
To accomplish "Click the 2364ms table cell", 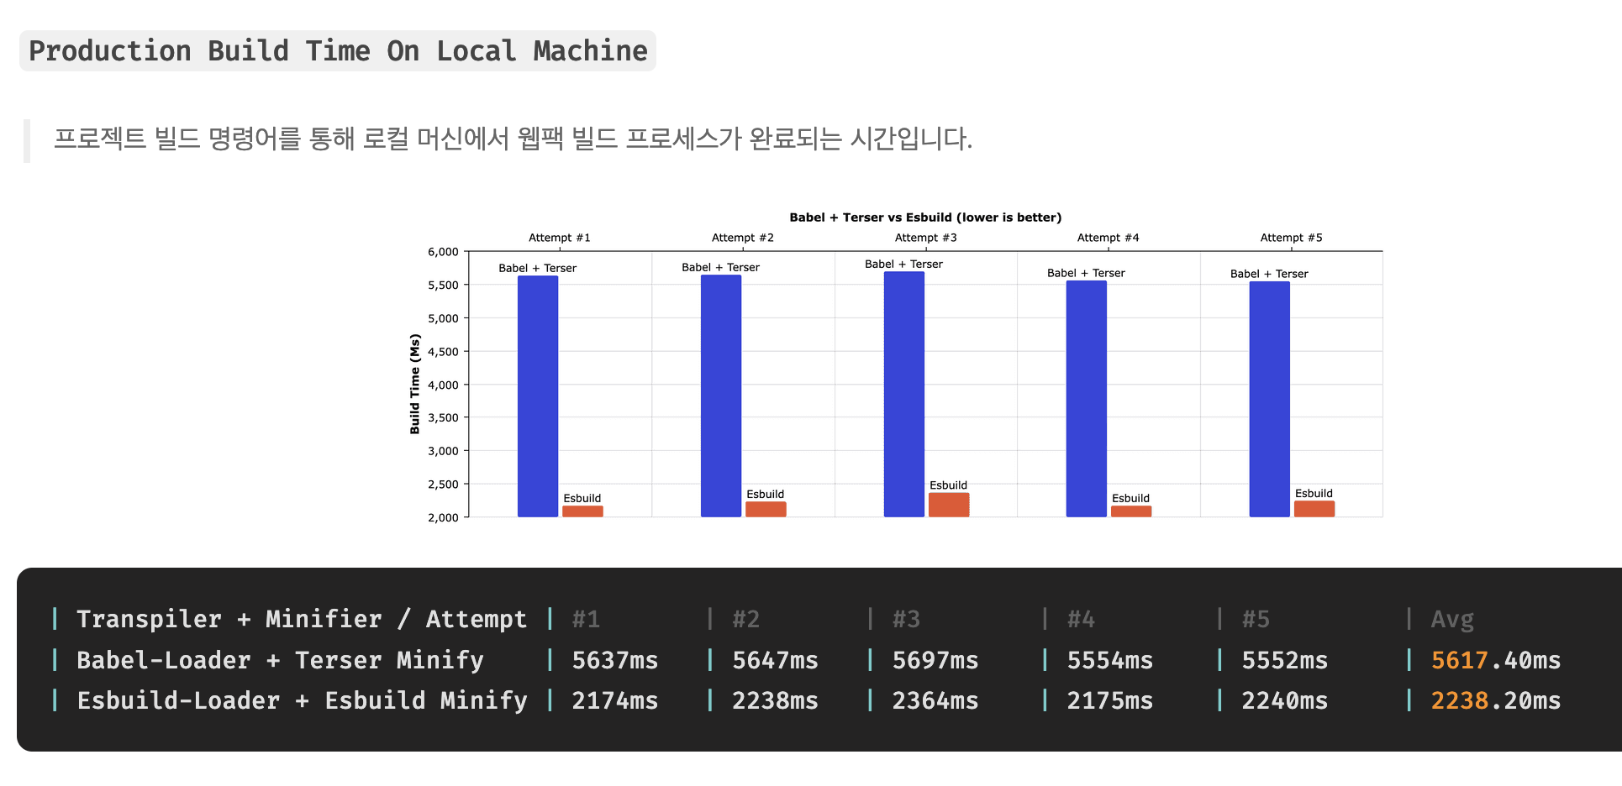I will pyautogui.click(x=935, y=700).
